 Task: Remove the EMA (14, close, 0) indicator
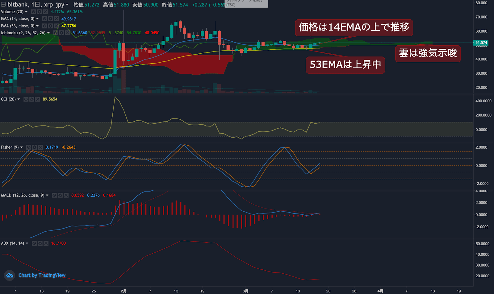click(56, 19)
